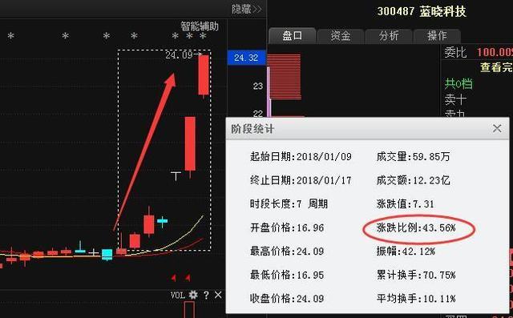Collapse the panel with 隐藏>>
The width and height of the screenshot is (513, 318).
tap(247, 9)
